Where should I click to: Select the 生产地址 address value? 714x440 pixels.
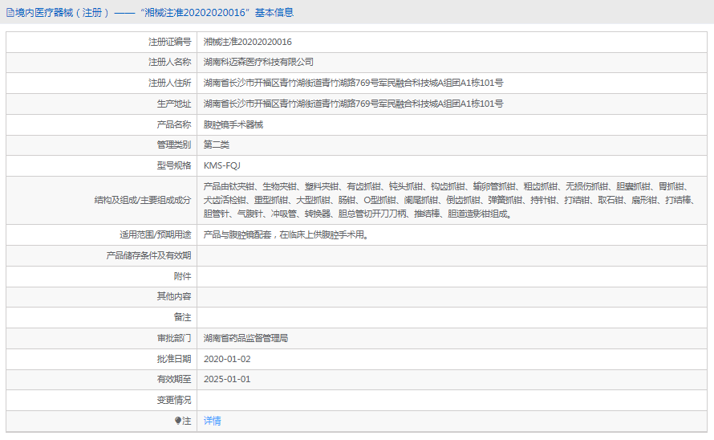coord(353,104)
